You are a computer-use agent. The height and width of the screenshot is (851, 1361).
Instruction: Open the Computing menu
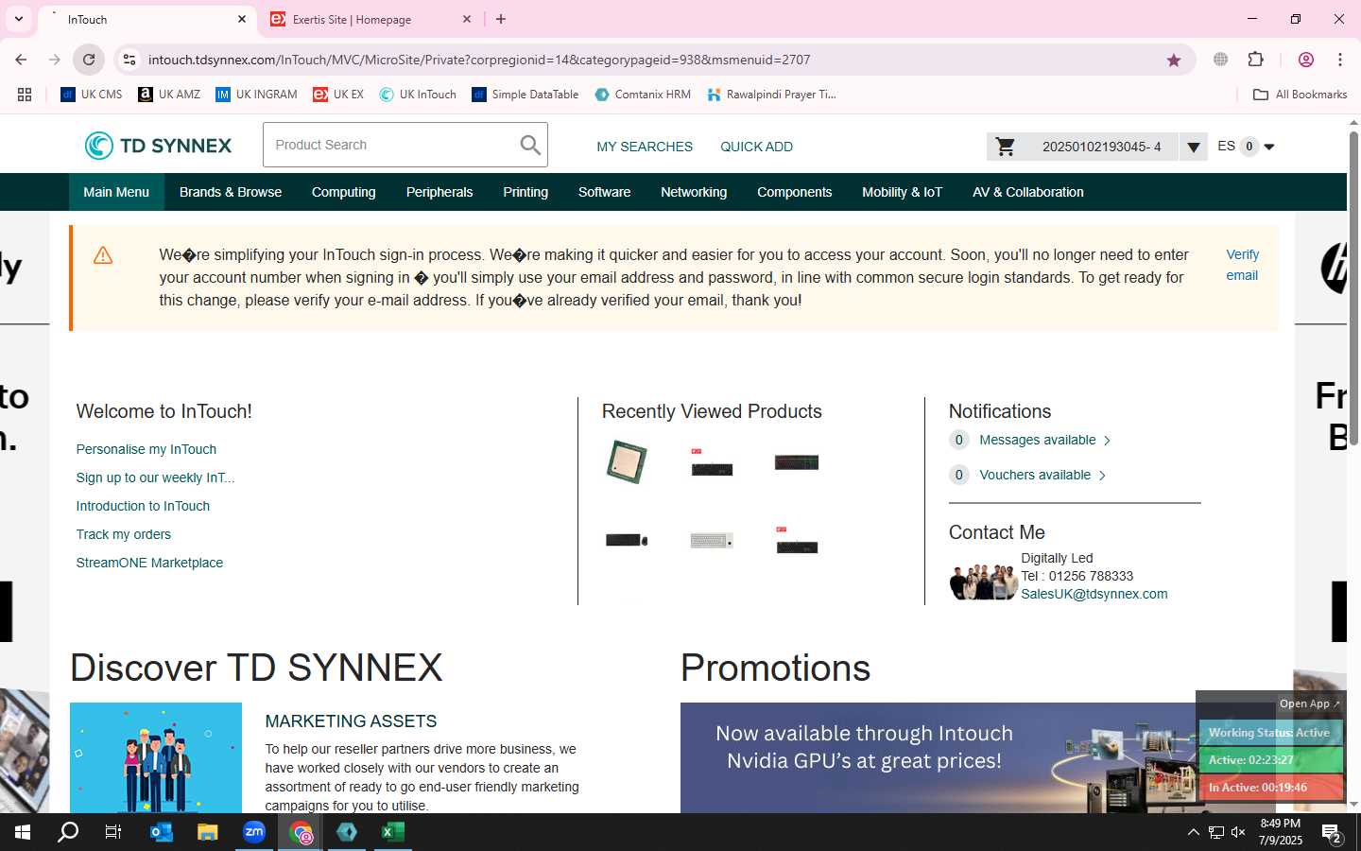[344, 192]
